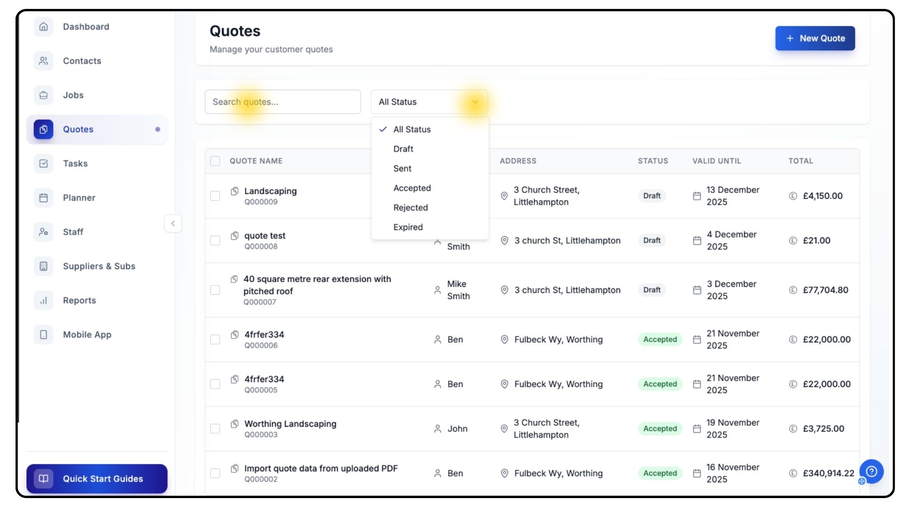Choose Accepted from the status list
This screenshot has width=903, height=507.
click(x=412, y=188)
